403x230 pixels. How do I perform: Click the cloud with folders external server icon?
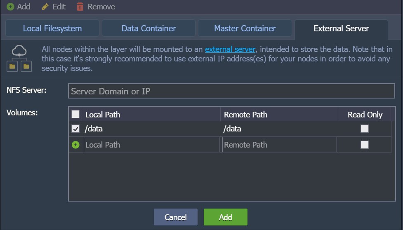click(19, 58)
